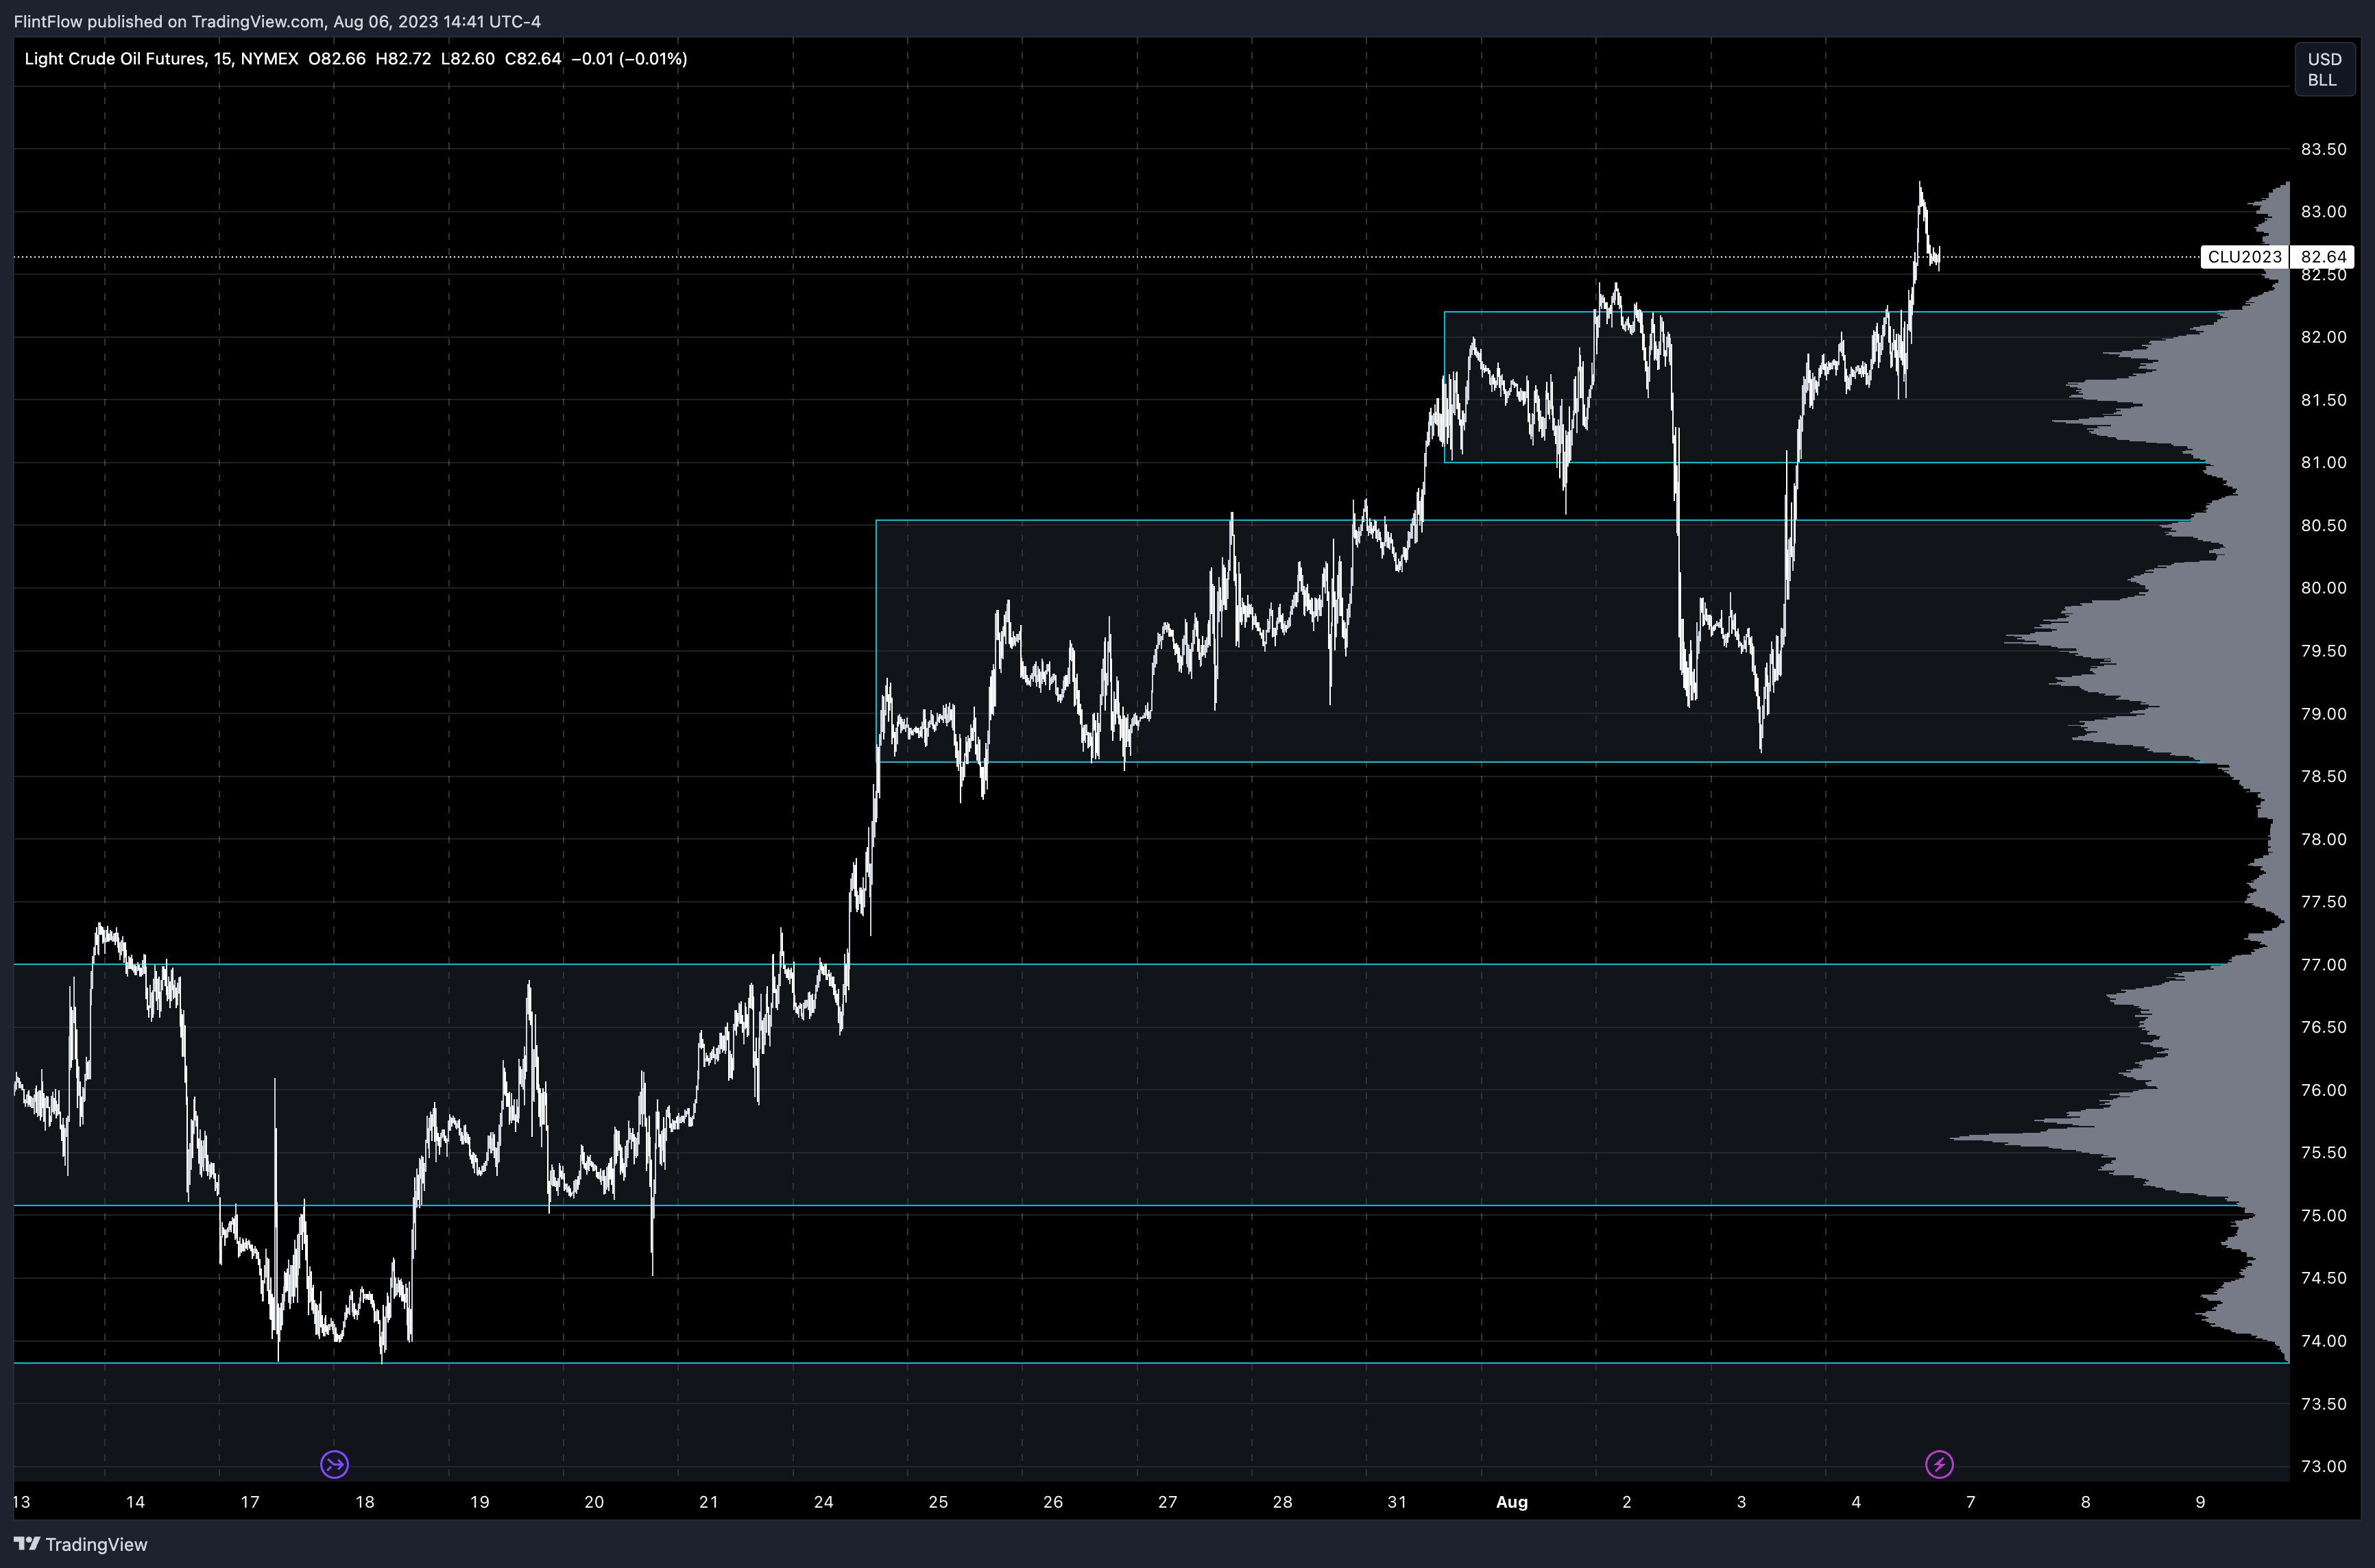Click the 14 date label on time axis
The image size is (2375, 1568).
tap(135, 1502)
